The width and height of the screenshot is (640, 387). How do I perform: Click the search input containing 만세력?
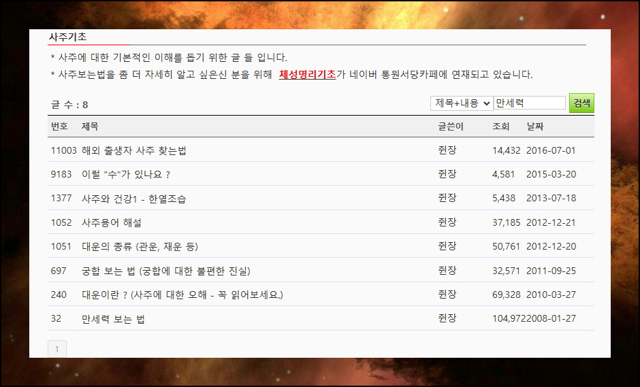pos(530,103)
